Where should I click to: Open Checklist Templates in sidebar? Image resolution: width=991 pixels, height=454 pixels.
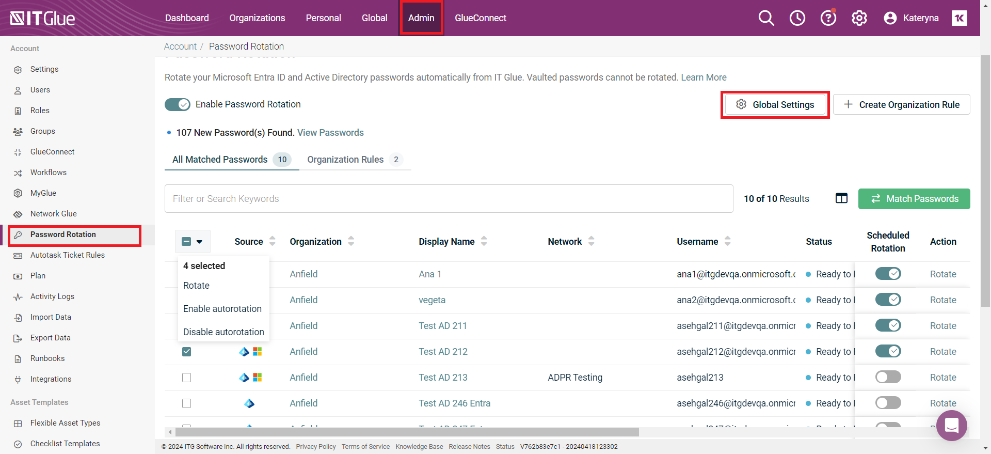click(65, 444)
